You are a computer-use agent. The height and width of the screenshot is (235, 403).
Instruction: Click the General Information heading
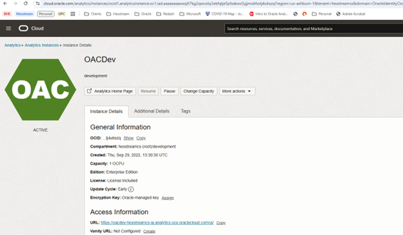(x=120, y=127)
